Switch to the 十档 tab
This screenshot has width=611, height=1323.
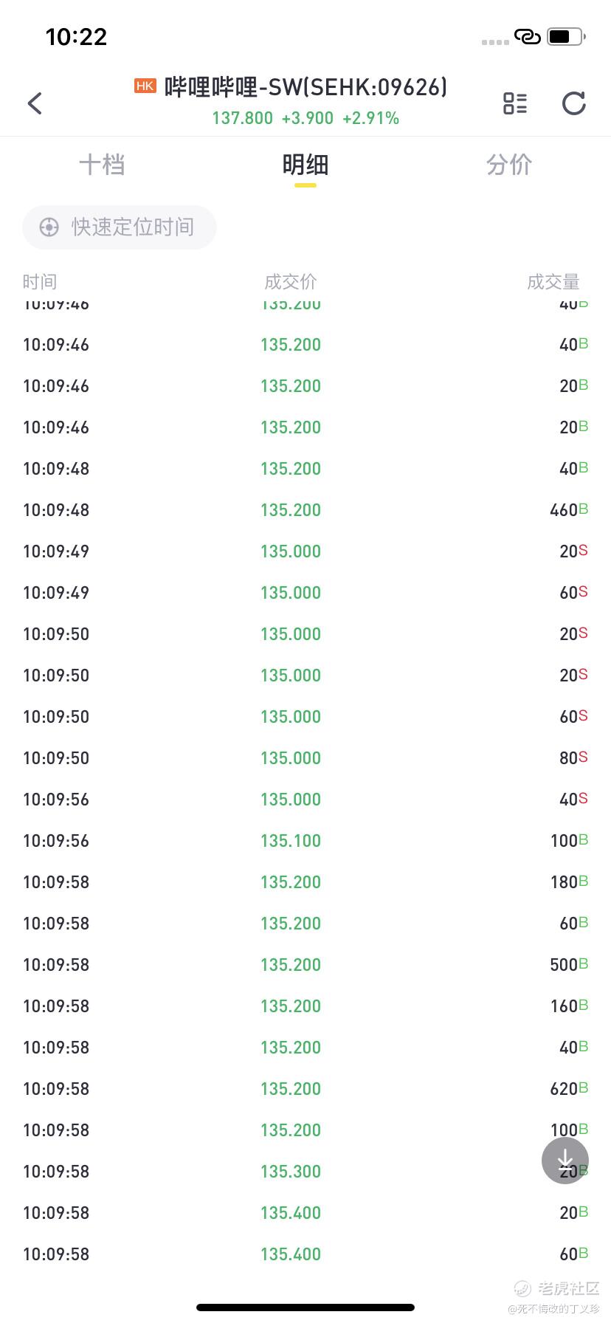(102, 165)
